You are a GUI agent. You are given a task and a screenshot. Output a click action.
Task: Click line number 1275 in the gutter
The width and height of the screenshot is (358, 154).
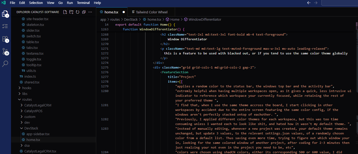point(105,67)
